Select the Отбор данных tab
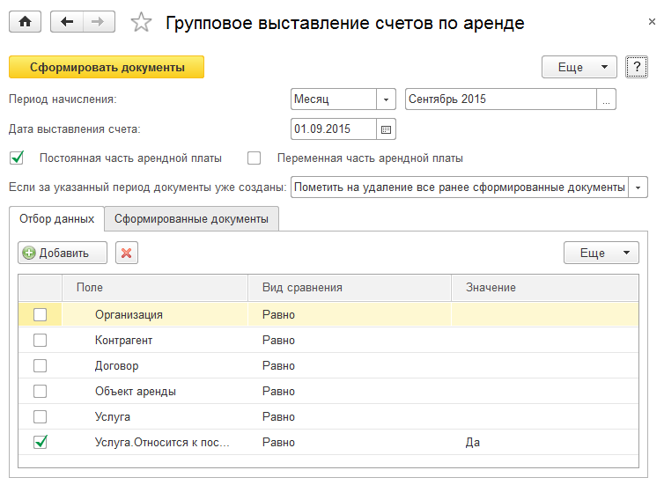664x485 pixels. click(56, 219)
